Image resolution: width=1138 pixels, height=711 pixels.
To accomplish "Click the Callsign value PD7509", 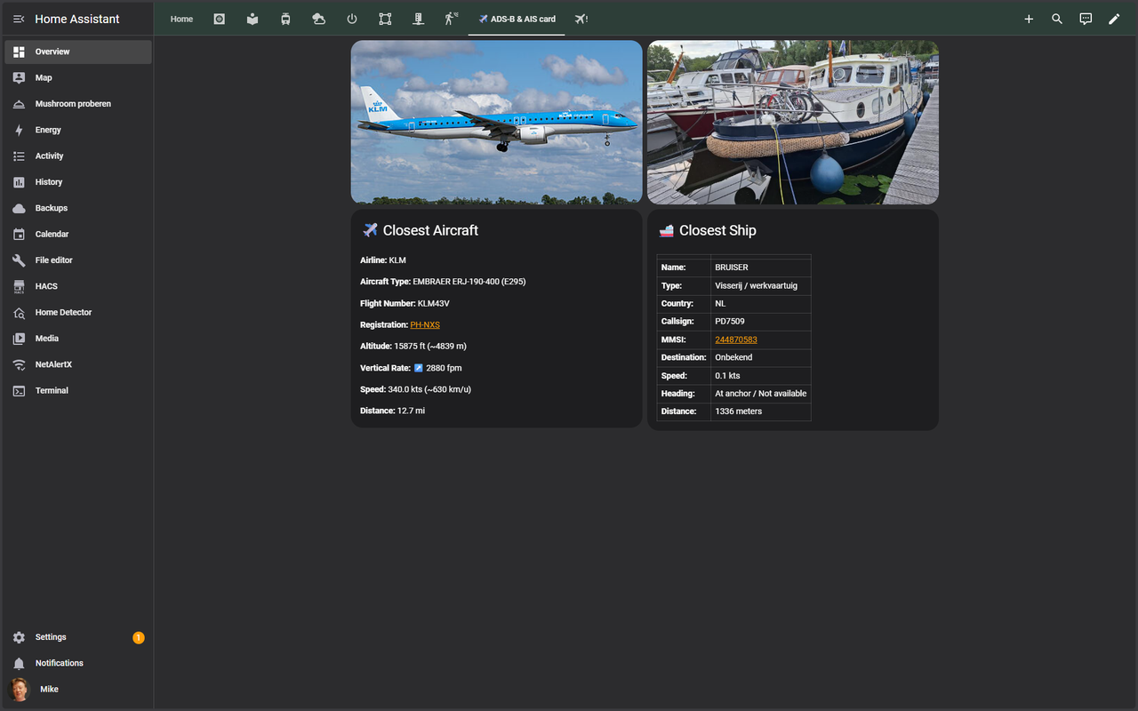I will [x=760, y=322].
